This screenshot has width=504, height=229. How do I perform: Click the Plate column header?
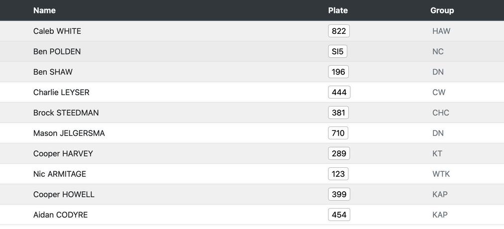pos(338,10)
